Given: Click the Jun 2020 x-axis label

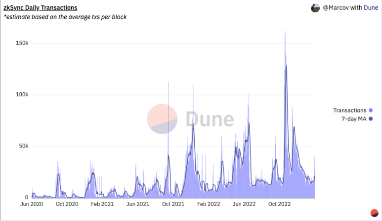Looking at the screenshot, I should click(x=32, y=203).
